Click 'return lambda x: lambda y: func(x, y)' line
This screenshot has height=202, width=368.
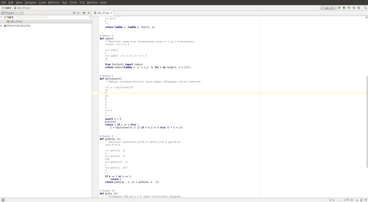click(x=130, y=27)
